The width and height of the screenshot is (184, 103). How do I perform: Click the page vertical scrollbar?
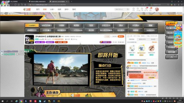pyautogui.click(x=183, y=51)
